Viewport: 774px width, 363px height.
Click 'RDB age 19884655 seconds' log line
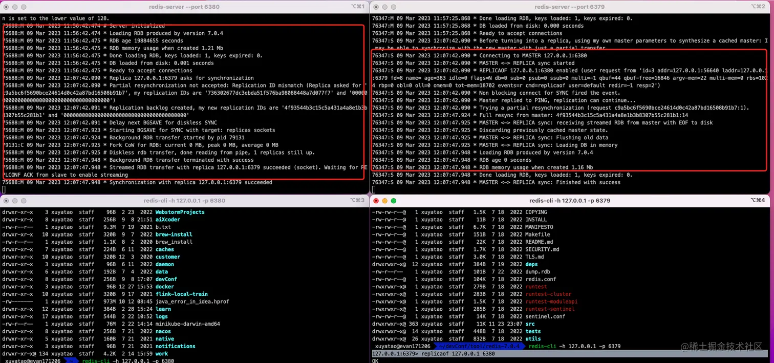[x=93, y=40]
